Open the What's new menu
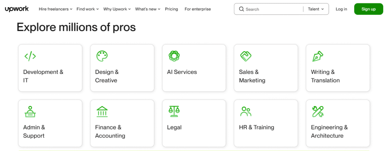 pos(147,9)
